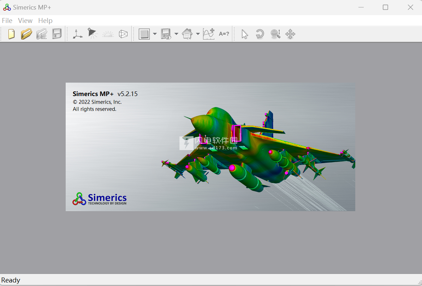Click the wireframe perspective box icon
Image resolution: width=422 pixels, height=286 pixels.
123,34
